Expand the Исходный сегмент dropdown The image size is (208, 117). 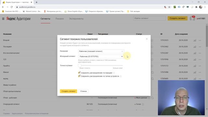(101, 57)
